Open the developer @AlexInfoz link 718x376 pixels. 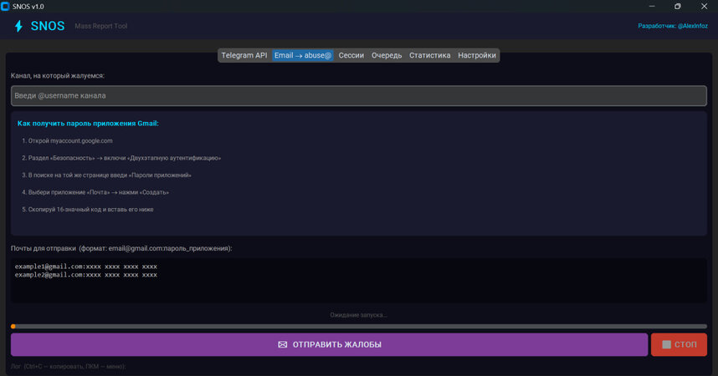[673, 26]
